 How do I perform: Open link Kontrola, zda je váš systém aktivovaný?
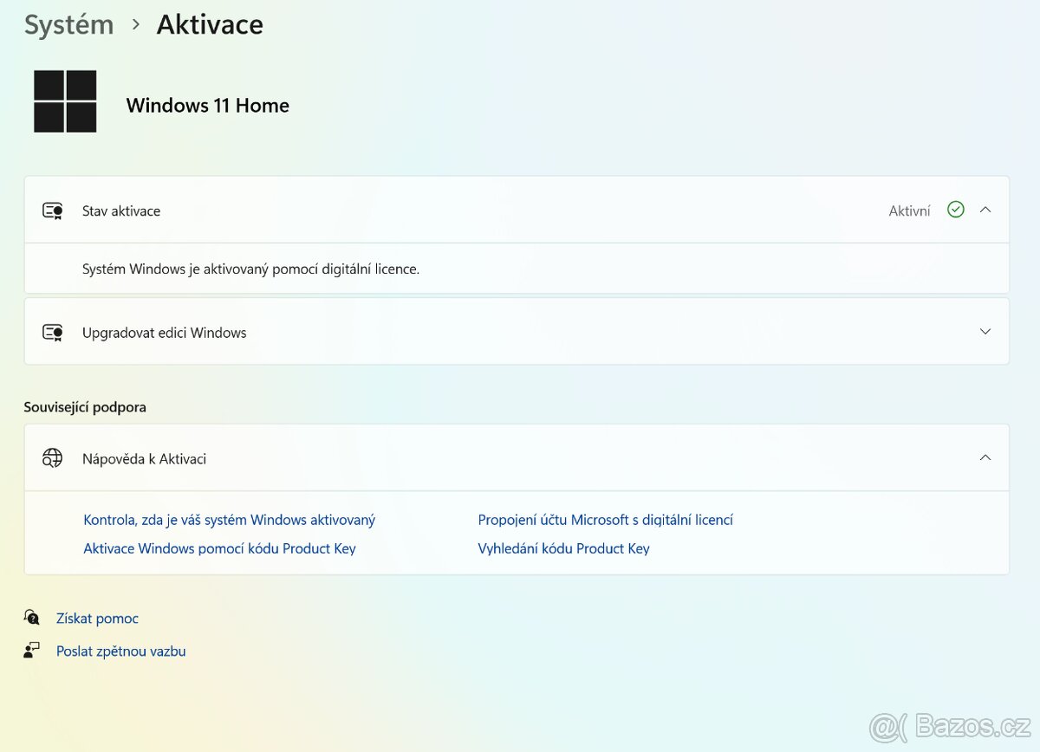pos(229,520)
